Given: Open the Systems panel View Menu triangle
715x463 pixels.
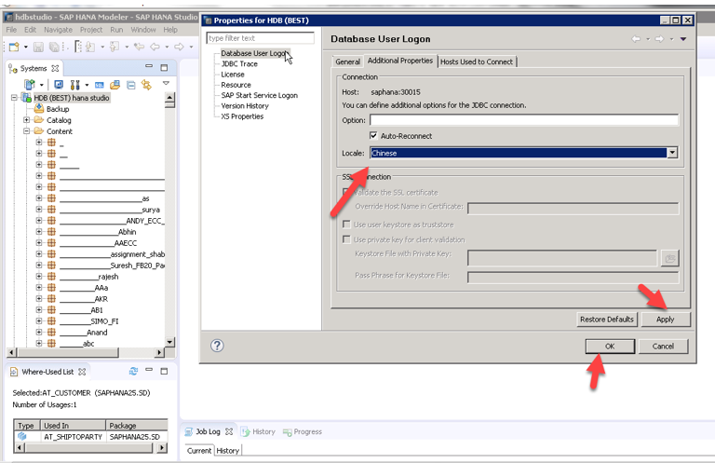Looking at the screenshot, I should [x=166, y=83].
